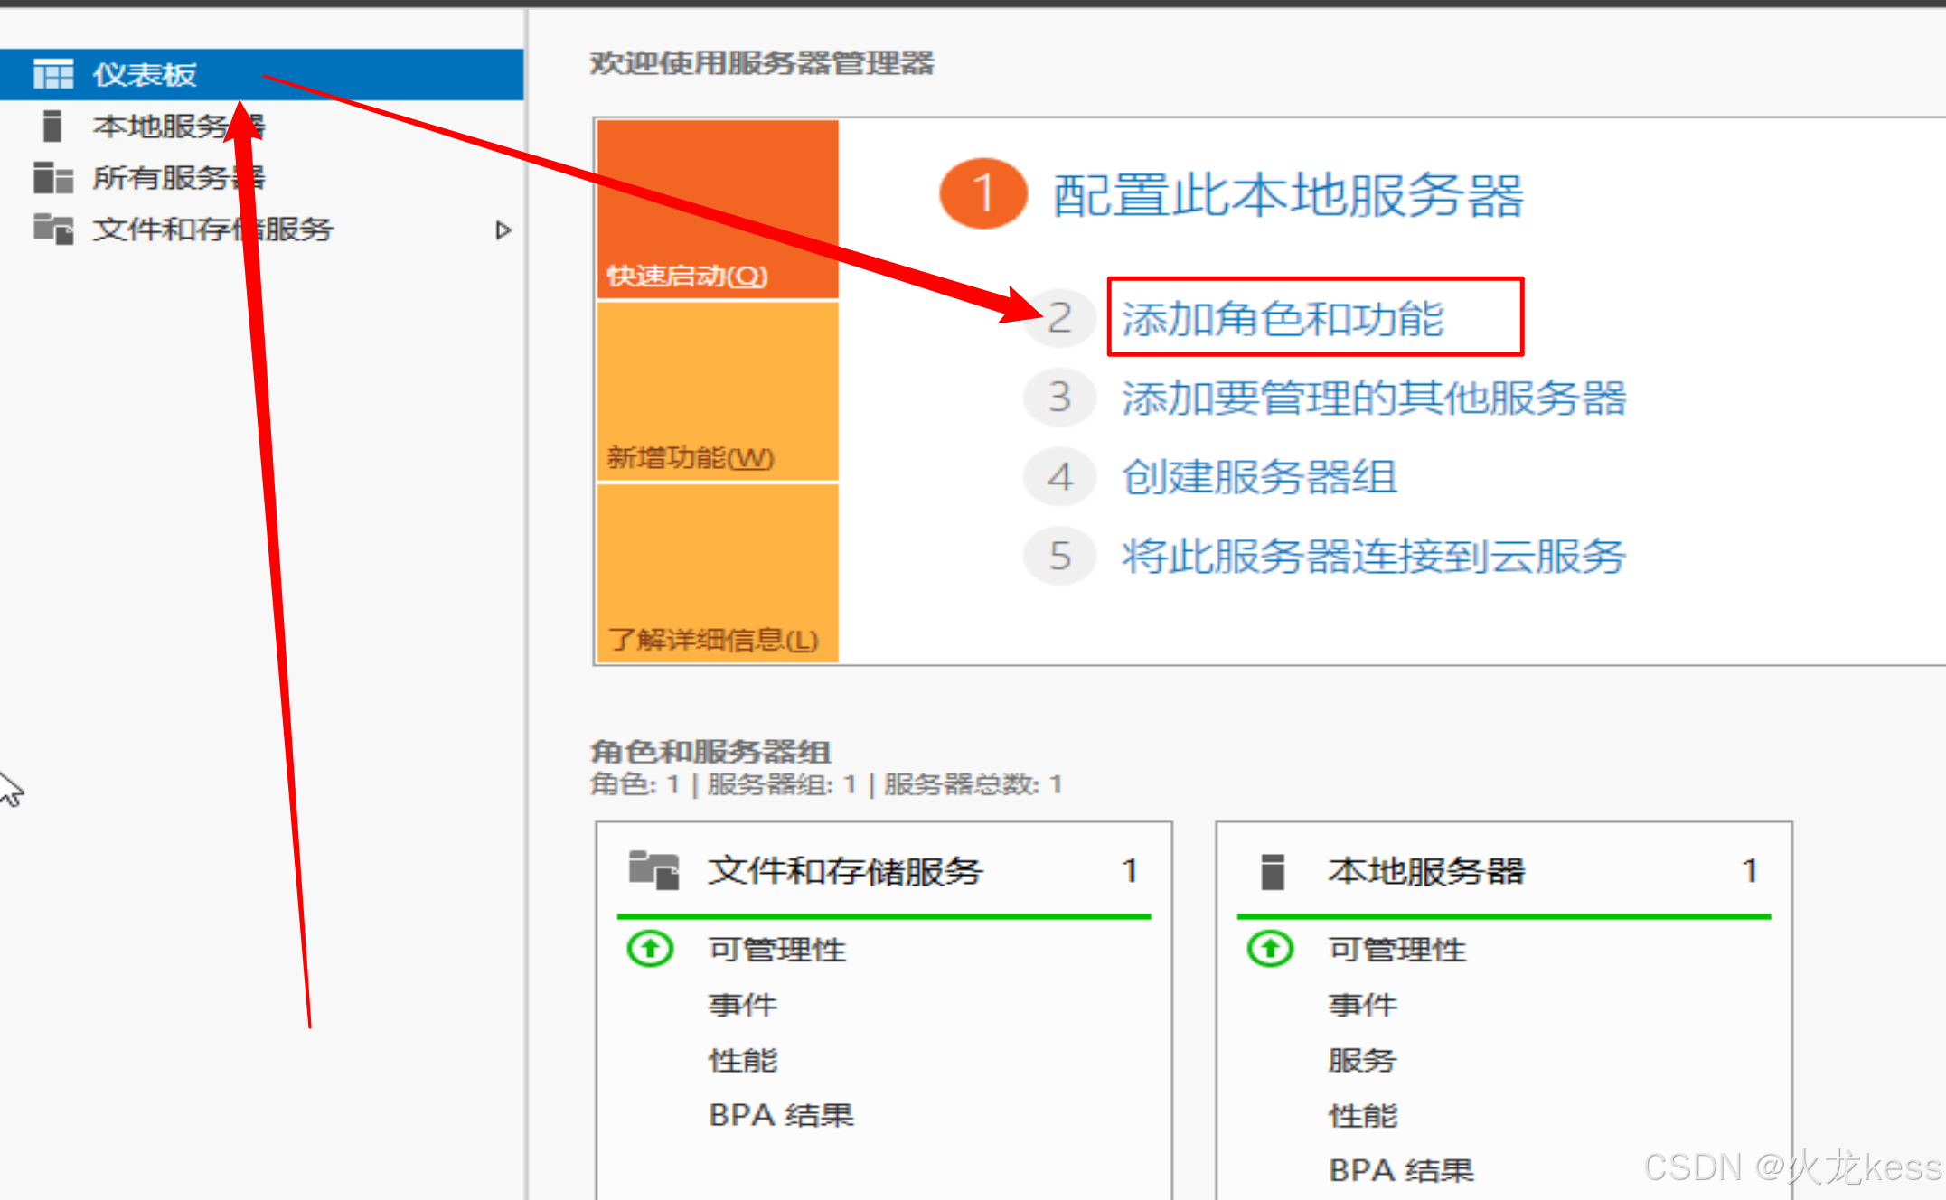Screen dimensions: 1946x1200
Task: Open BPA 结果 in the file services tile
Action: point(781,1115)
